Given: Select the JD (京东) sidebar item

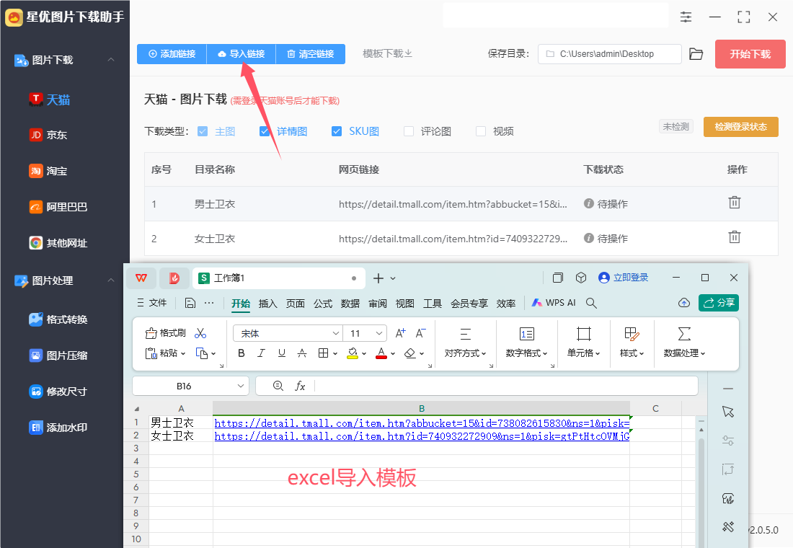Looking at the screenshot, I should coord(48,135).
